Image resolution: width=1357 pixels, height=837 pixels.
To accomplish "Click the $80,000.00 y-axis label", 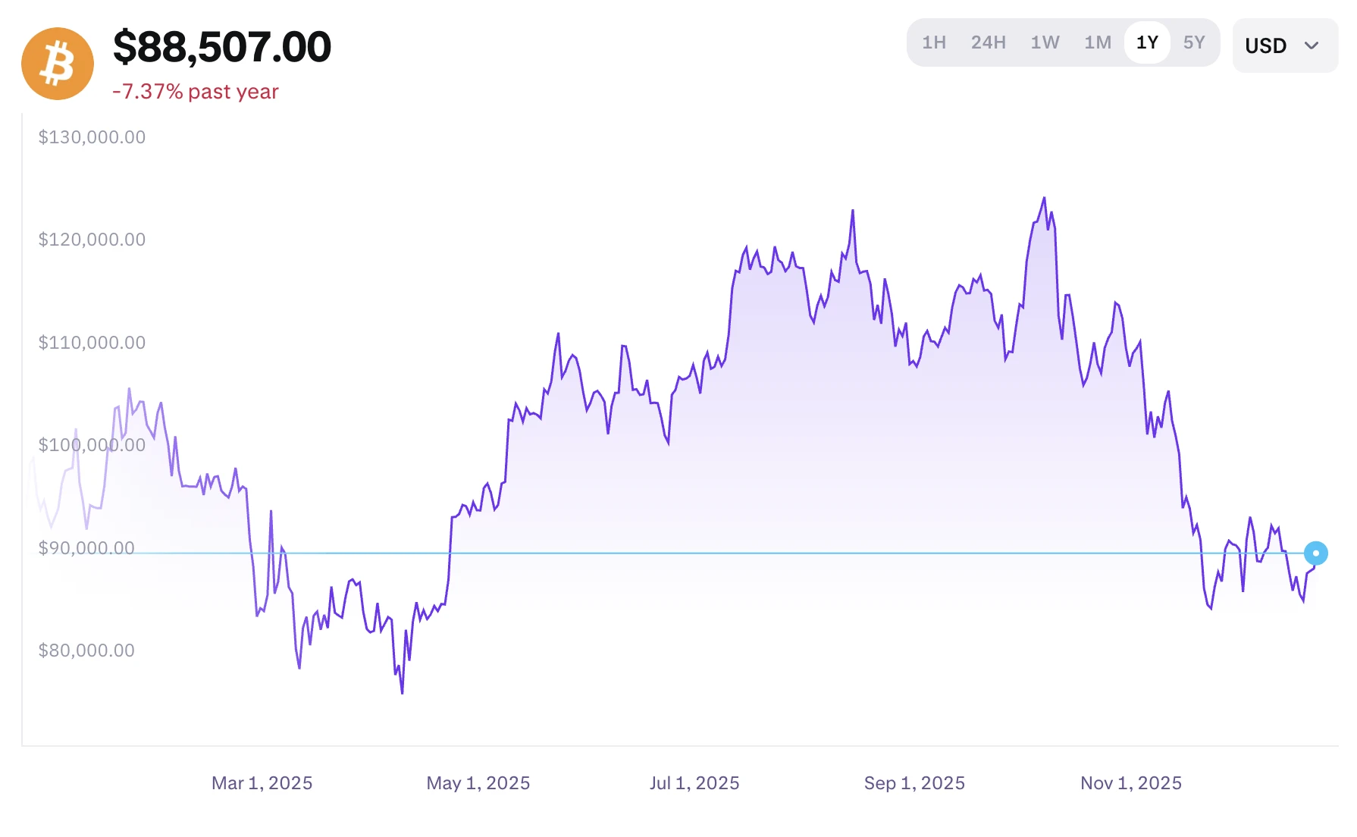I will click(86, 650).
